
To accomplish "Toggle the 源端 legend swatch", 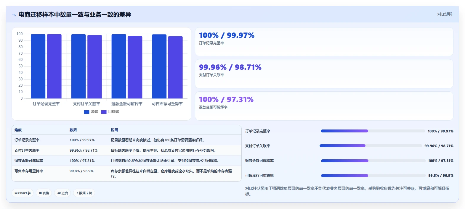I will (86, 112).
